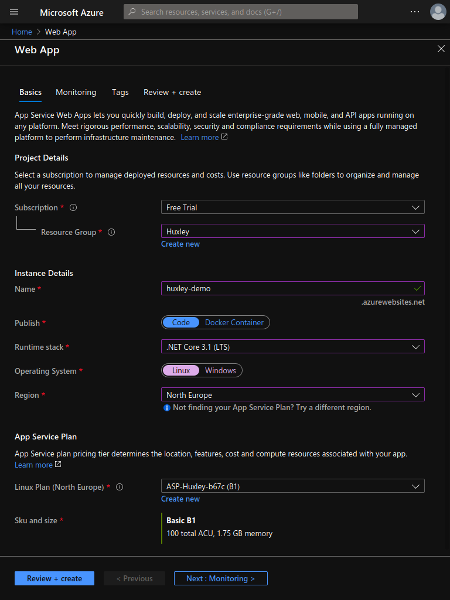The height and width of the screenshot is (600, 450).
Task: Click Create new under Resource Group
Action: (180, 244)
